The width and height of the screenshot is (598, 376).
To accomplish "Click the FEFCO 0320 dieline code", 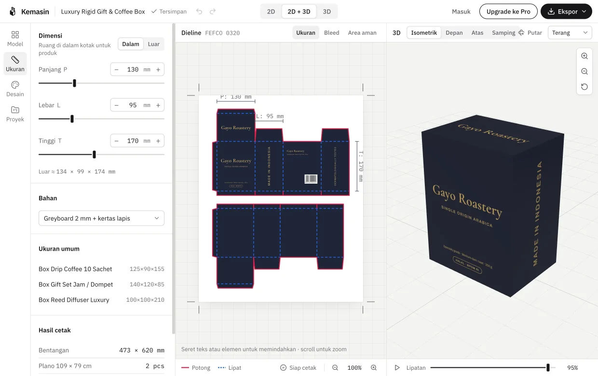I will [x=222, y=33].
